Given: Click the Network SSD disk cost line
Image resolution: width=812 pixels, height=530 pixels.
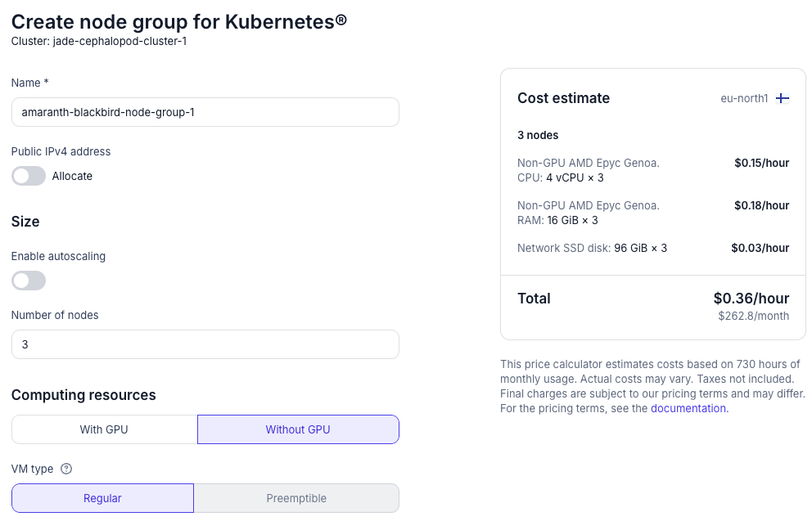Looking at the screenshot, I should click(592, 248).
